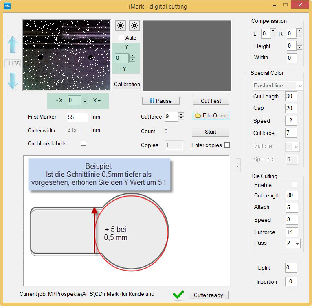The width and height of the screenshot is (312, 306).
Task: Click Die Cutting Speed field
Action: [x=292, y=220]
